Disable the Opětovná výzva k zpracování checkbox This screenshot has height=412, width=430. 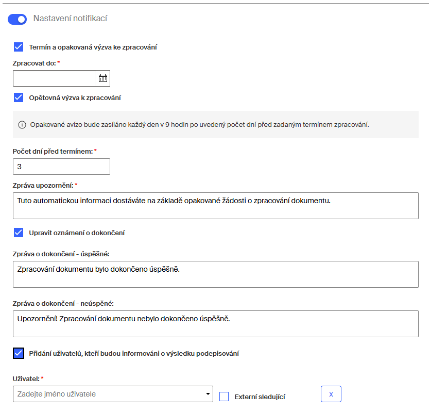pyautogui.click(x=19, y=97)
